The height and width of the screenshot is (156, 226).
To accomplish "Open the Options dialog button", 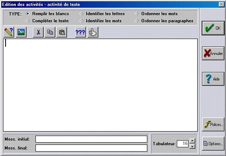I will (213, 144).
